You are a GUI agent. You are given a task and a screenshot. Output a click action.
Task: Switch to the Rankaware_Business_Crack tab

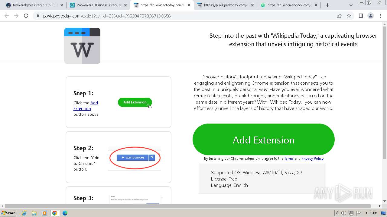tap(98, 5)
